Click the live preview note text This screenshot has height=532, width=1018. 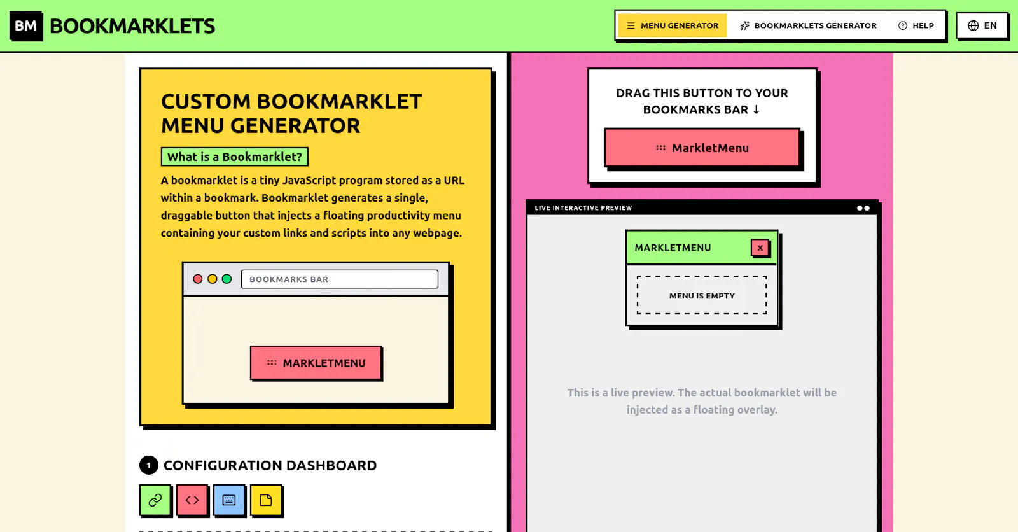tap(702, 401)
